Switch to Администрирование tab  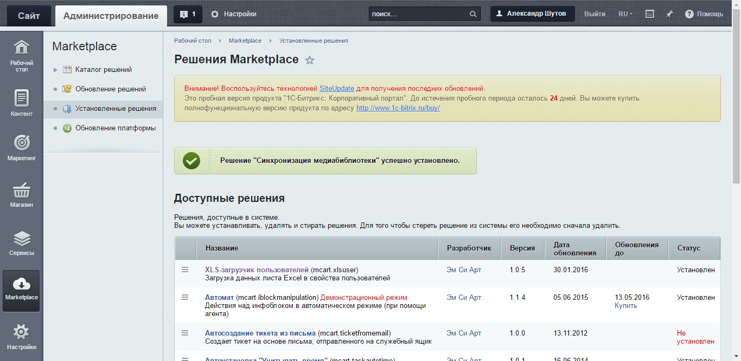[x=111, y=16]
